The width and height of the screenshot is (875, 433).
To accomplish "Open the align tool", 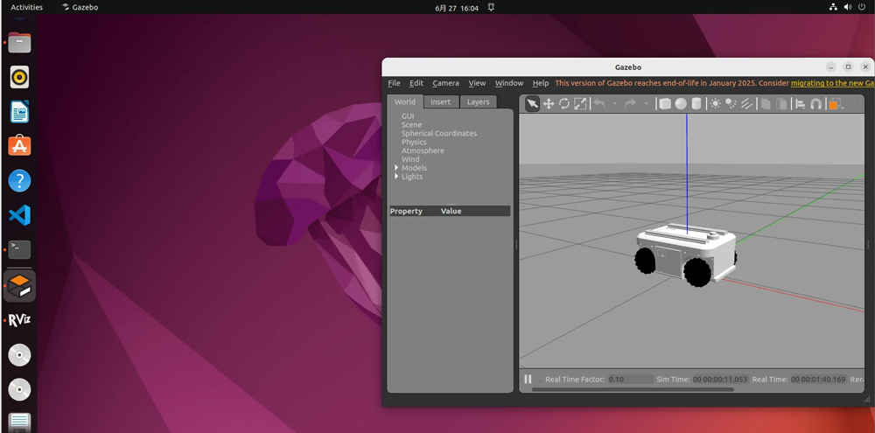I will click(801, 104).
